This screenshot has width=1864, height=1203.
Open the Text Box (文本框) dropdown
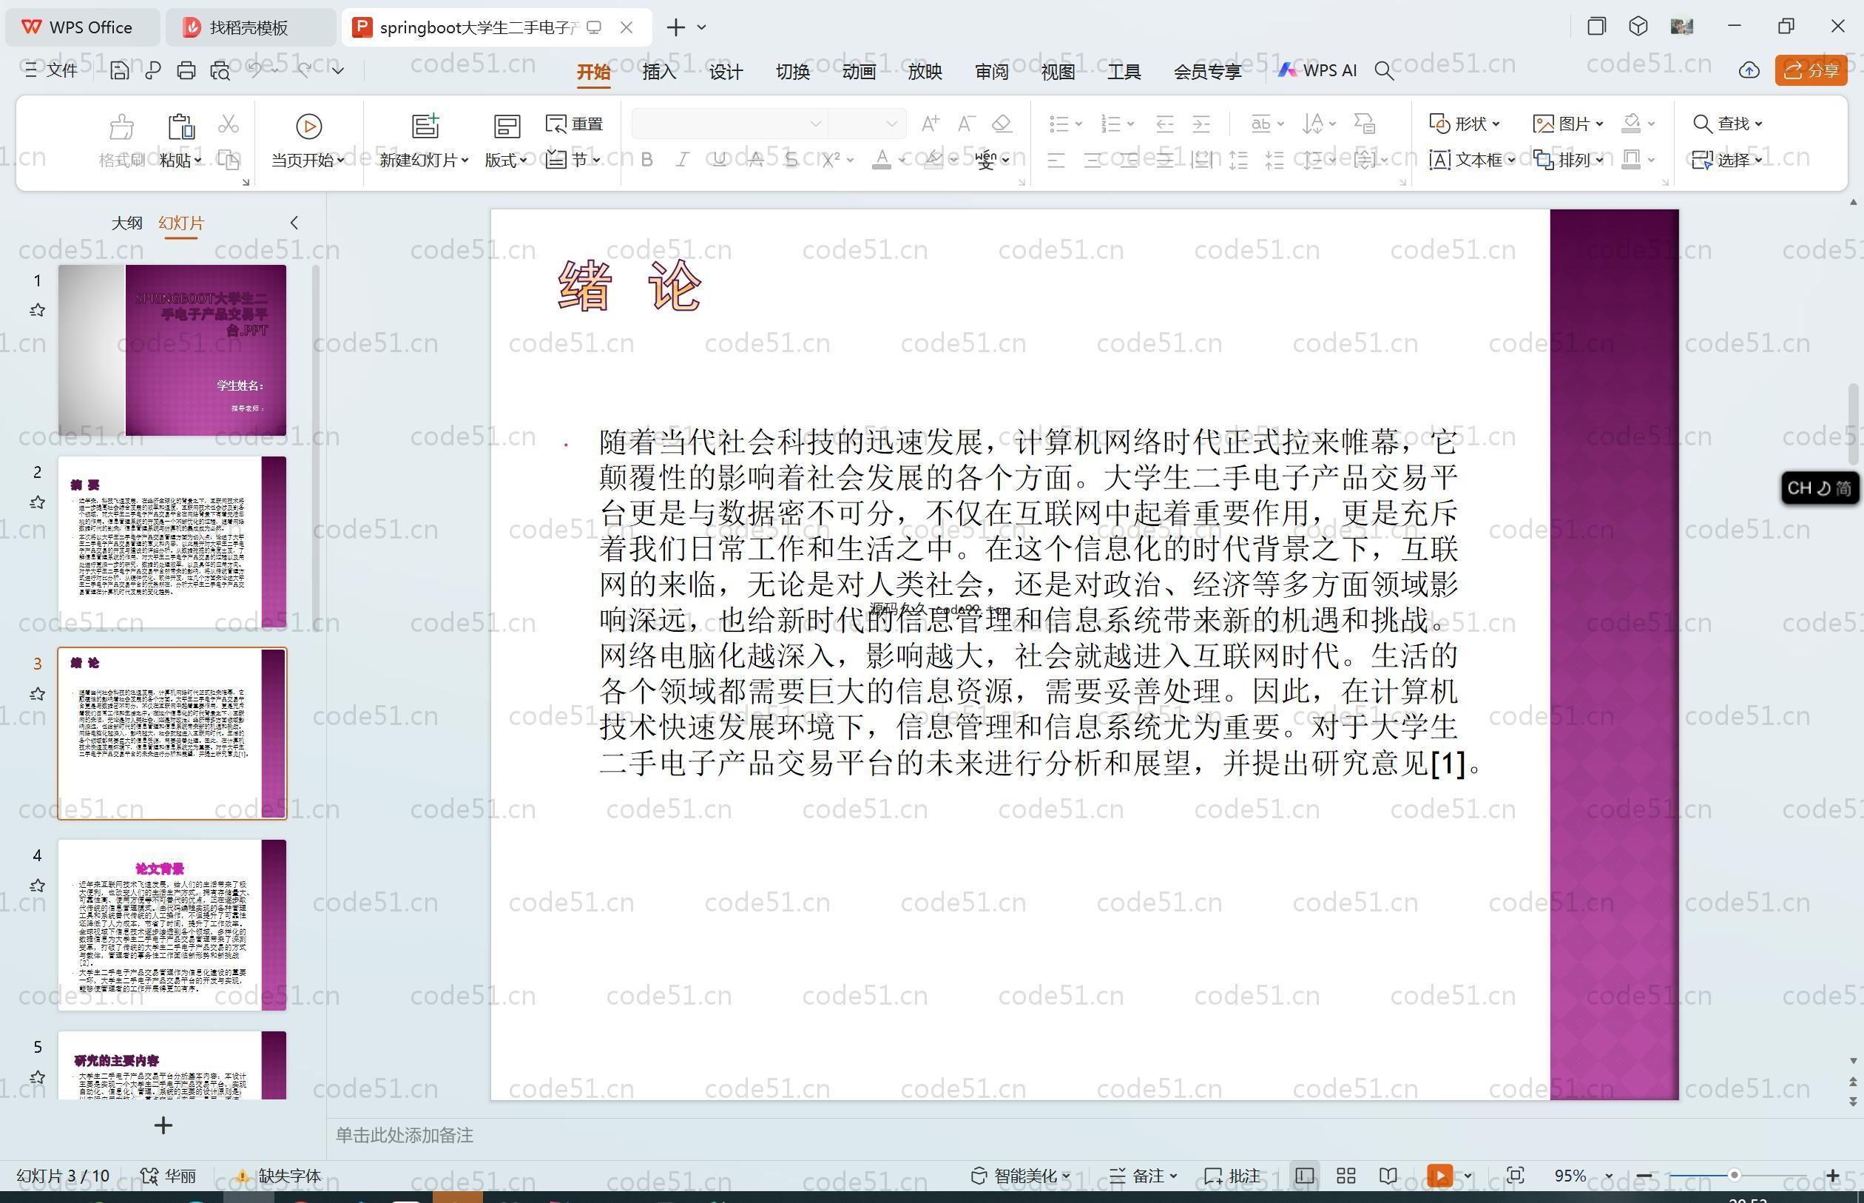click(1472, 160)
